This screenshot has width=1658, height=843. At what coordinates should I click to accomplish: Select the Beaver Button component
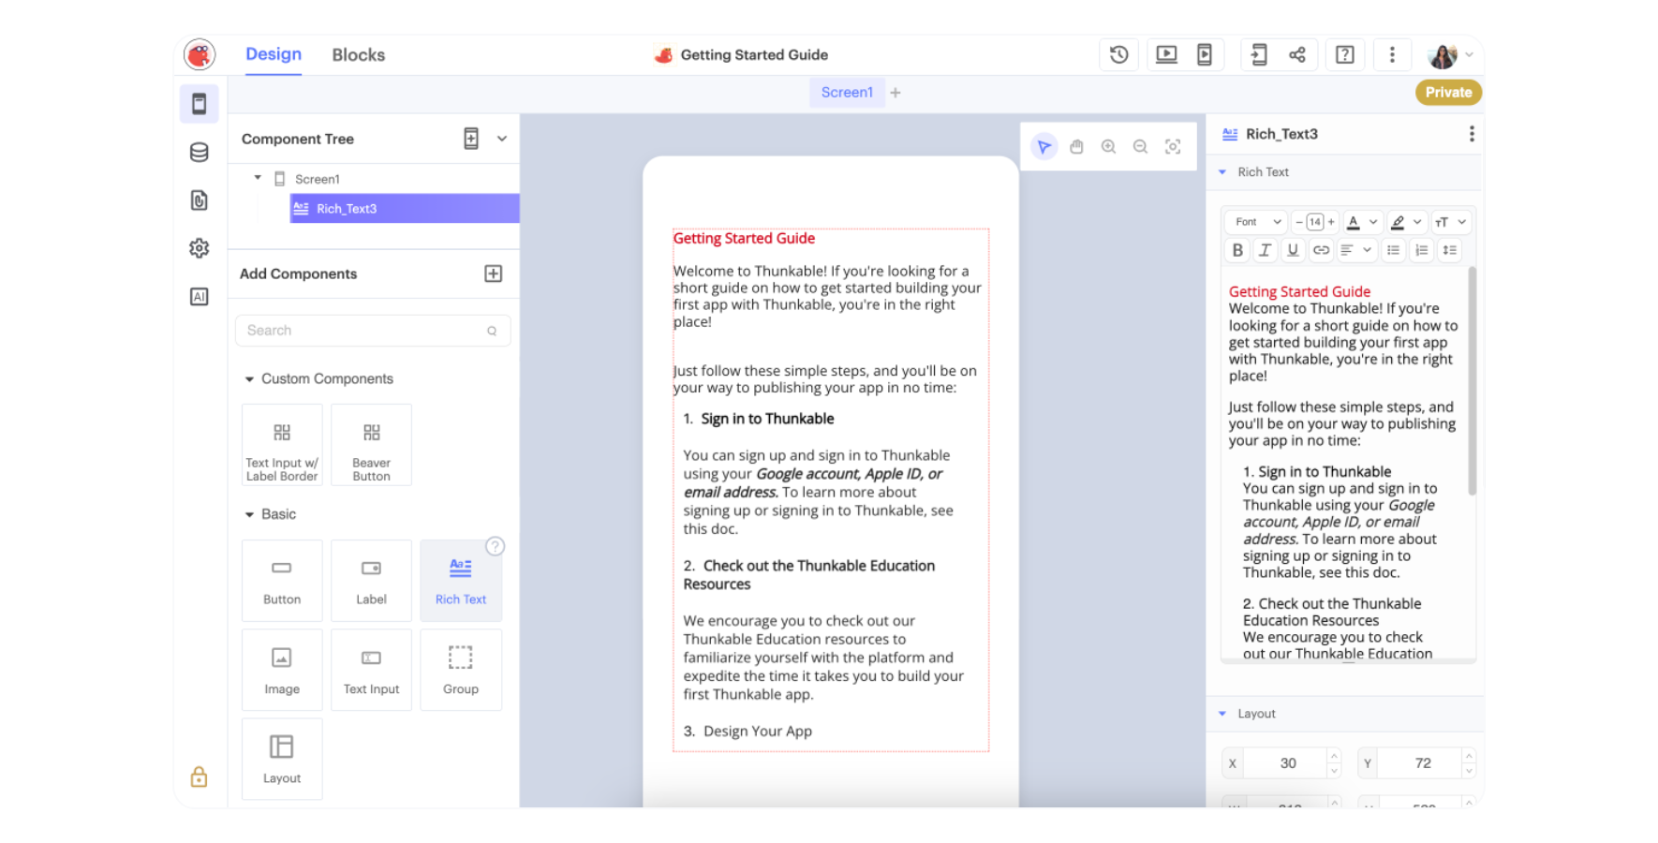(x=371, y=445)
